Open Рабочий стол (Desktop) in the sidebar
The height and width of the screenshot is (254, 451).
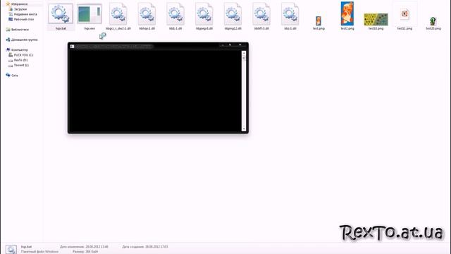21,19
